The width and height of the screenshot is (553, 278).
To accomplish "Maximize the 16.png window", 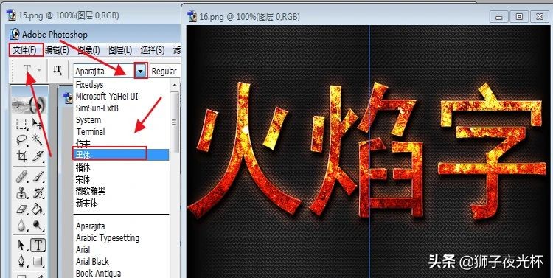I will click(519, 16).
